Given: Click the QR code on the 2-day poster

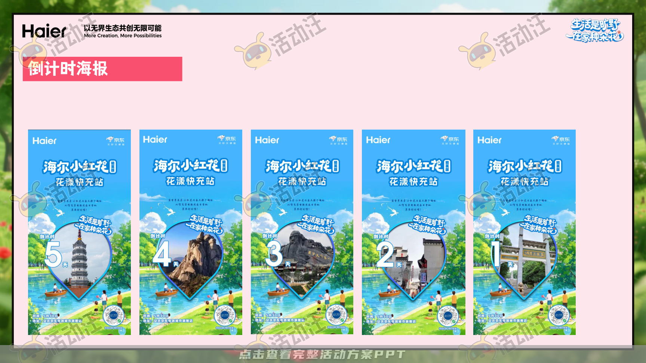Looking at the screenshot, I should click(x=447, y=316).
